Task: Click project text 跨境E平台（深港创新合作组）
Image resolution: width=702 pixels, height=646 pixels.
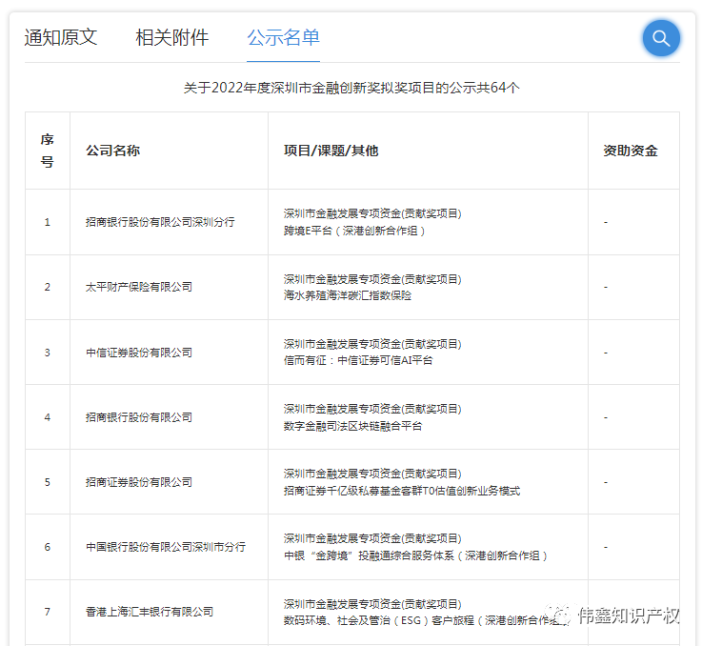Action: click(354, 231)
